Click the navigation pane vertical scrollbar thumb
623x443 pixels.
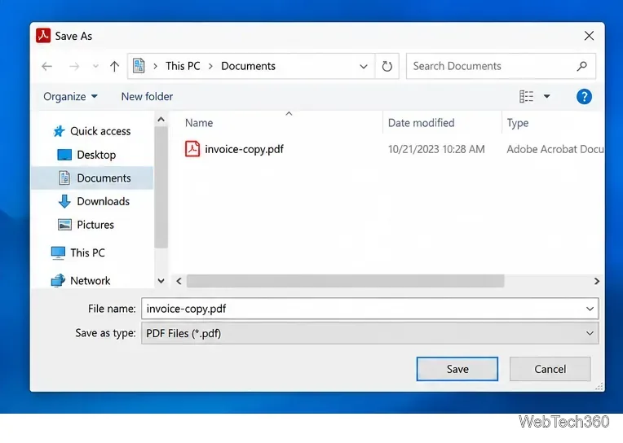[161, 187]
